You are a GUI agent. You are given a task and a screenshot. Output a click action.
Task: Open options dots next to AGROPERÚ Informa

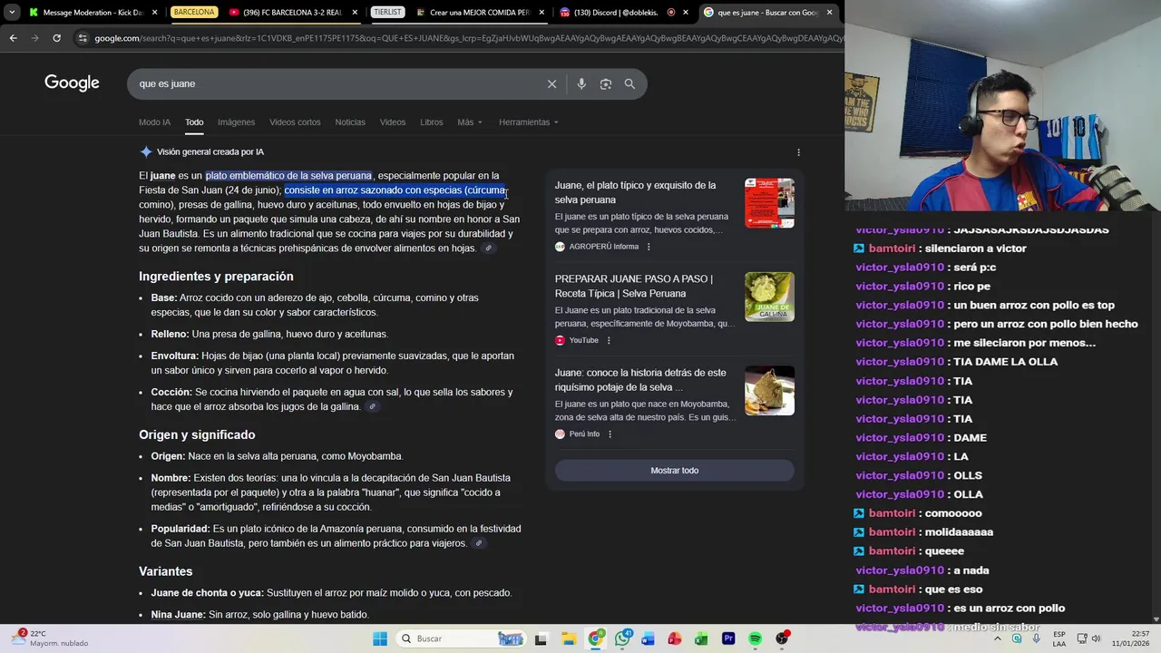[648, 247]
